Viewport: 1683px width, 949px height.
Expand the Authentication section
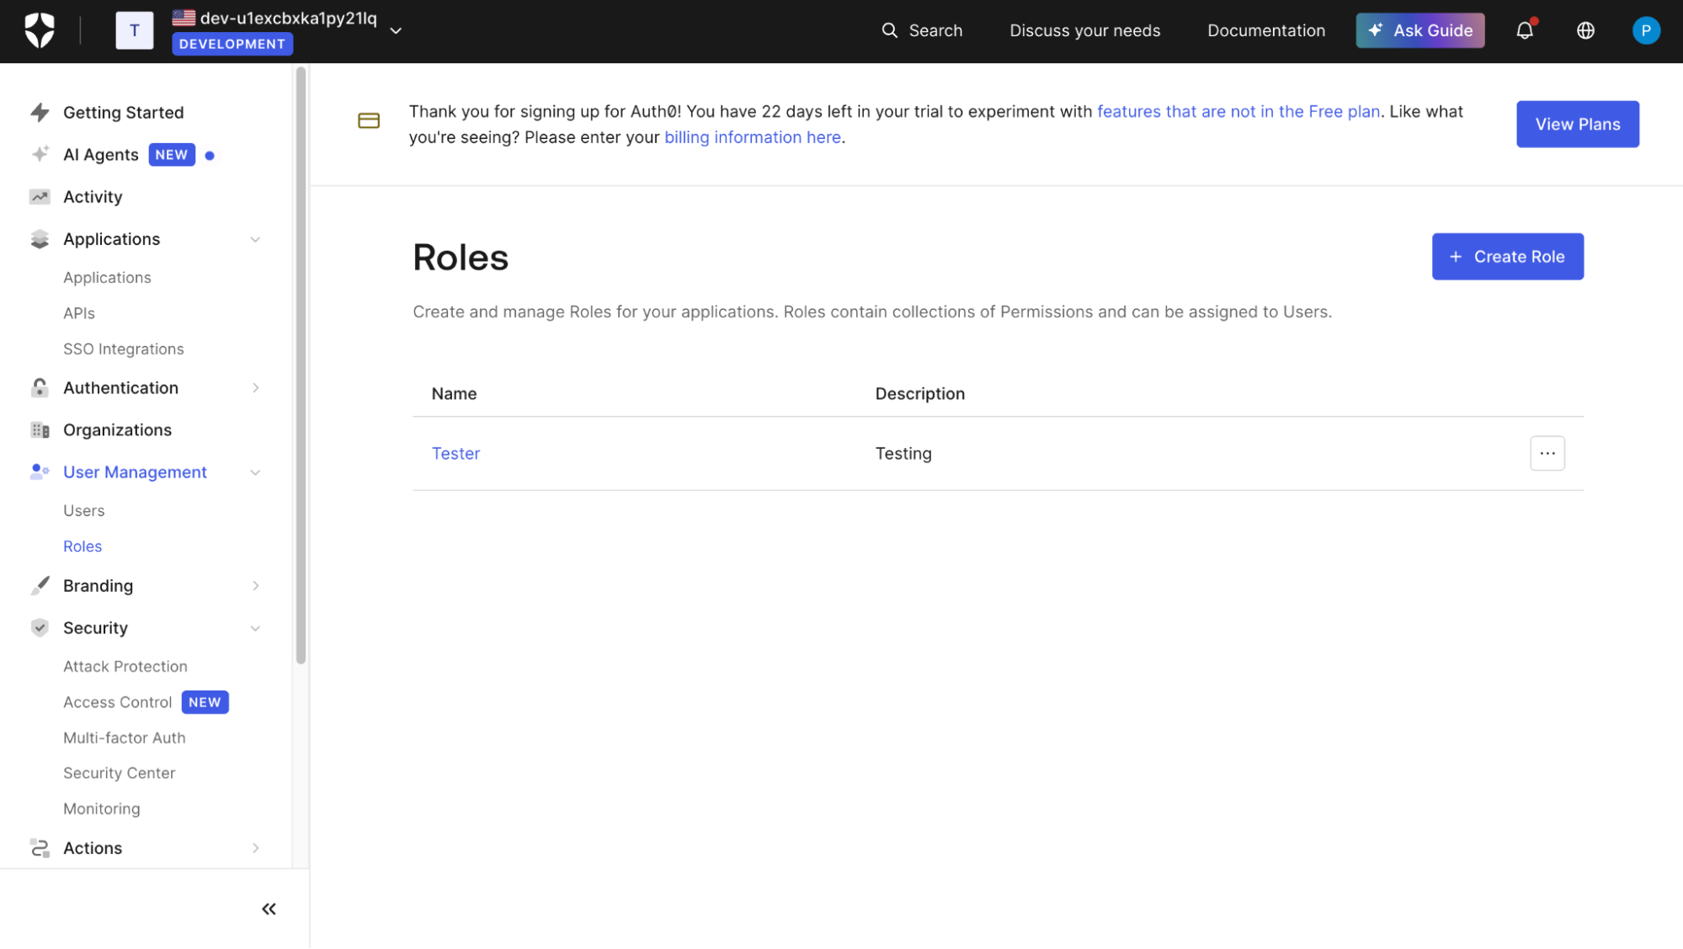click(x=255, y=388)
